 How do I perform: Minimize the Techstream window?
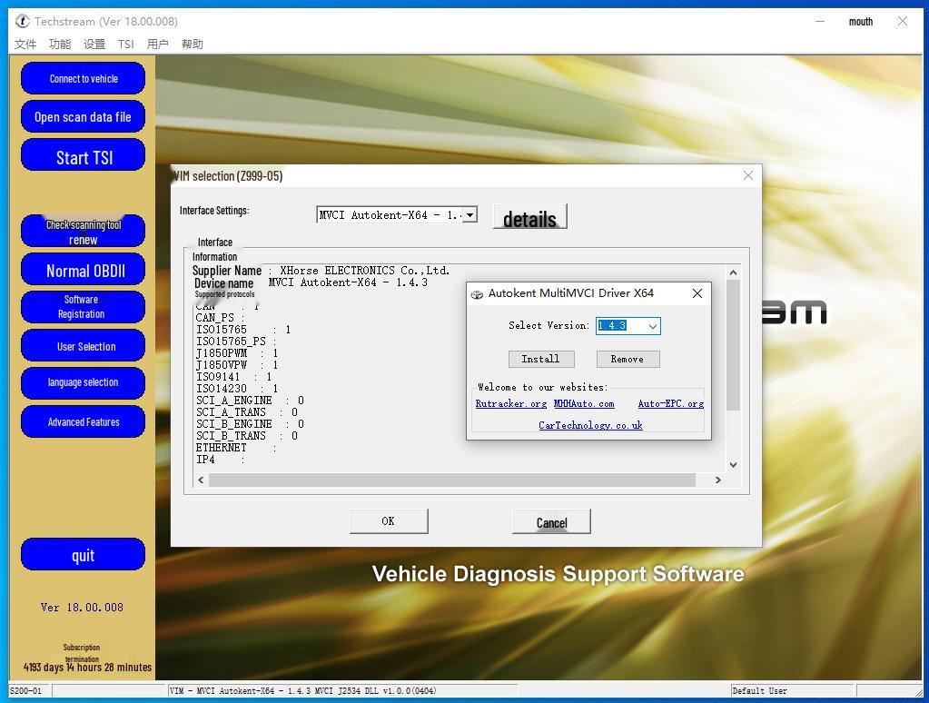coord(820,21)
